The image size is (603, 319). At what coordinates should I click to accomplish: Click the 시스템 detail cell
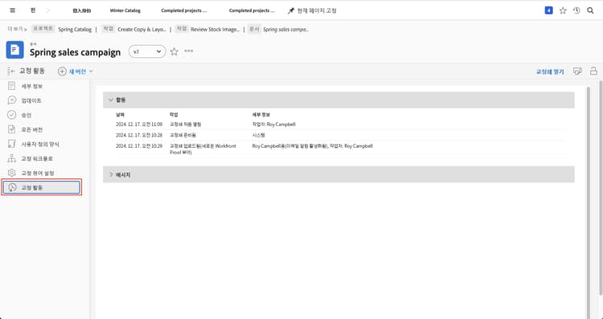pos(258,135)
